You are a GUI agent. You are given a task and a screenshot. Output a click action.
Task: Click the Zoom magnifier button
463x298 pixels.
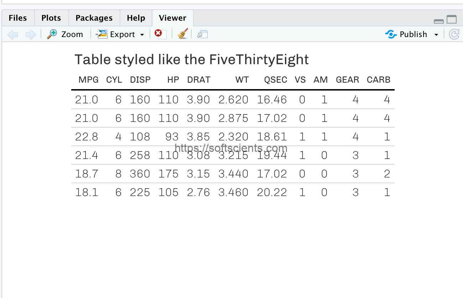tap(65, 34)
